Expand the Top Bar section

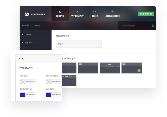(x=28, y=43)
